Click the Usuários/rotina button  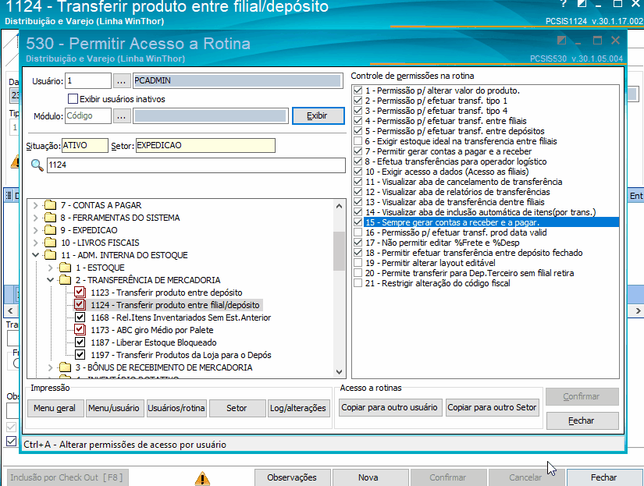[176, 408]
